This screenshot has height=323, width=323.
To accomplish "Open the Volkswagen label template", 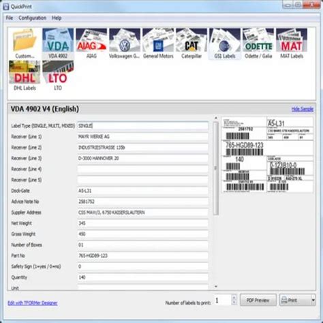I will (x=125, y=44).
